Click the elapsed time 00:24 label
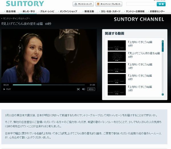Viewport: 171px width, 149px height. click(6, 85)
